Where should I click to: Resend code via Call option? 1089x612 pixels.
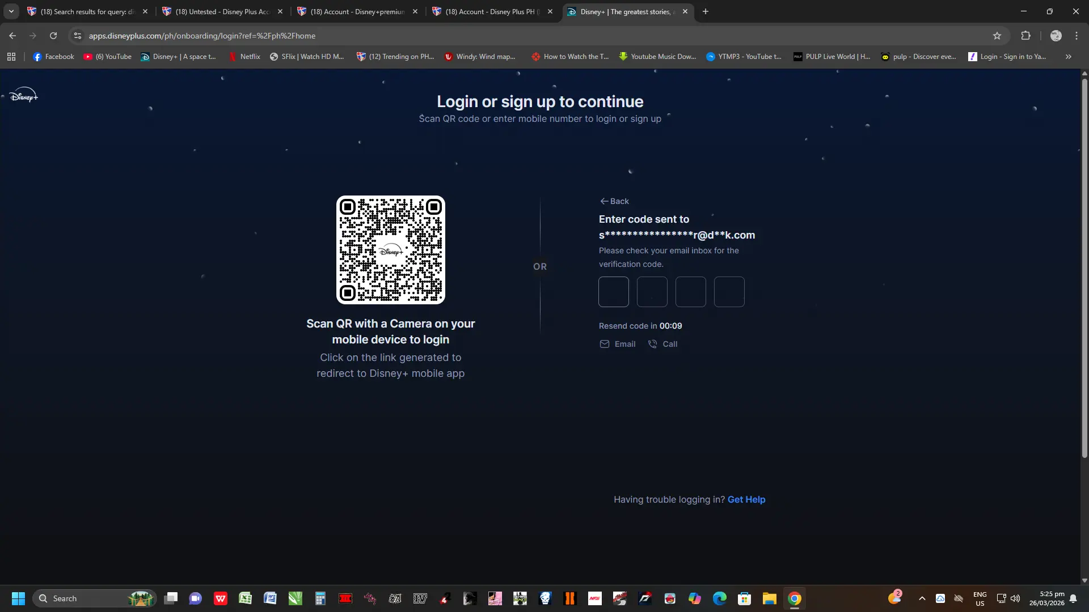(x=662, y=344)
